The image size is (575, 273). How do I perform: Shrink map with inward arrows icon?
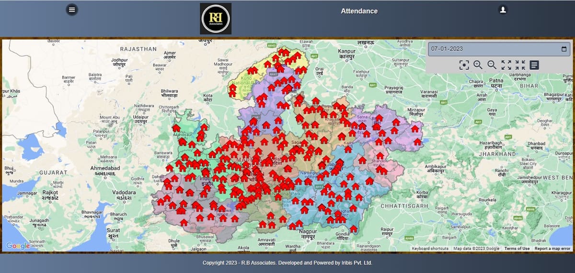[x=520, y=65]
